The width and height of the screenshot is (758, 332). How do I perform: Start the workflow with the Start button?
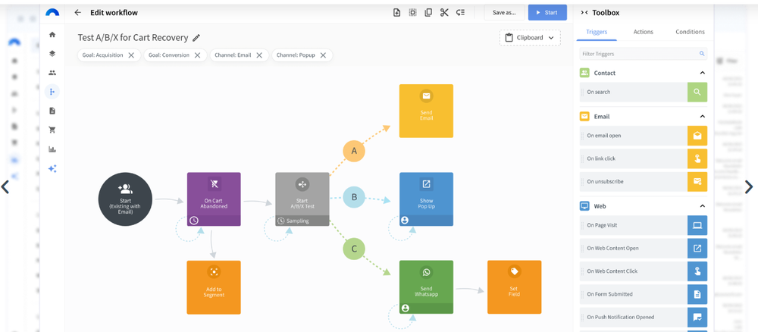click(547, 13)
